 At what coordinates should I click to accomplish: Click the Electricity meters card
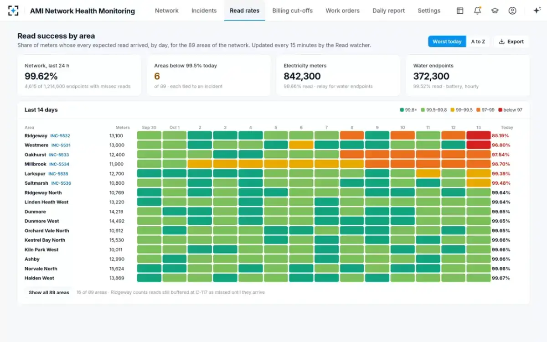pyautogui.click(x=338, y=75)
